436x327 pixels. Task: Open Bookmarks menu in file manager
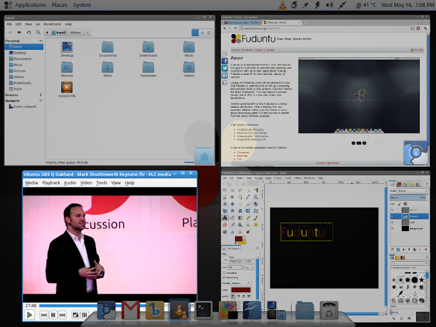pyautogui.click(x=52, y=25)
